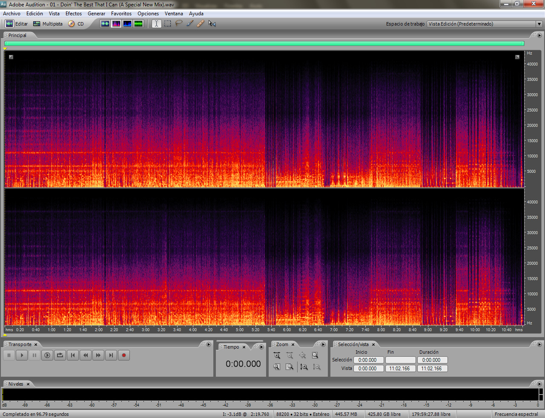Switch to waveform display icon
Screen dimensions: 545x418
(x=105, y=24)
